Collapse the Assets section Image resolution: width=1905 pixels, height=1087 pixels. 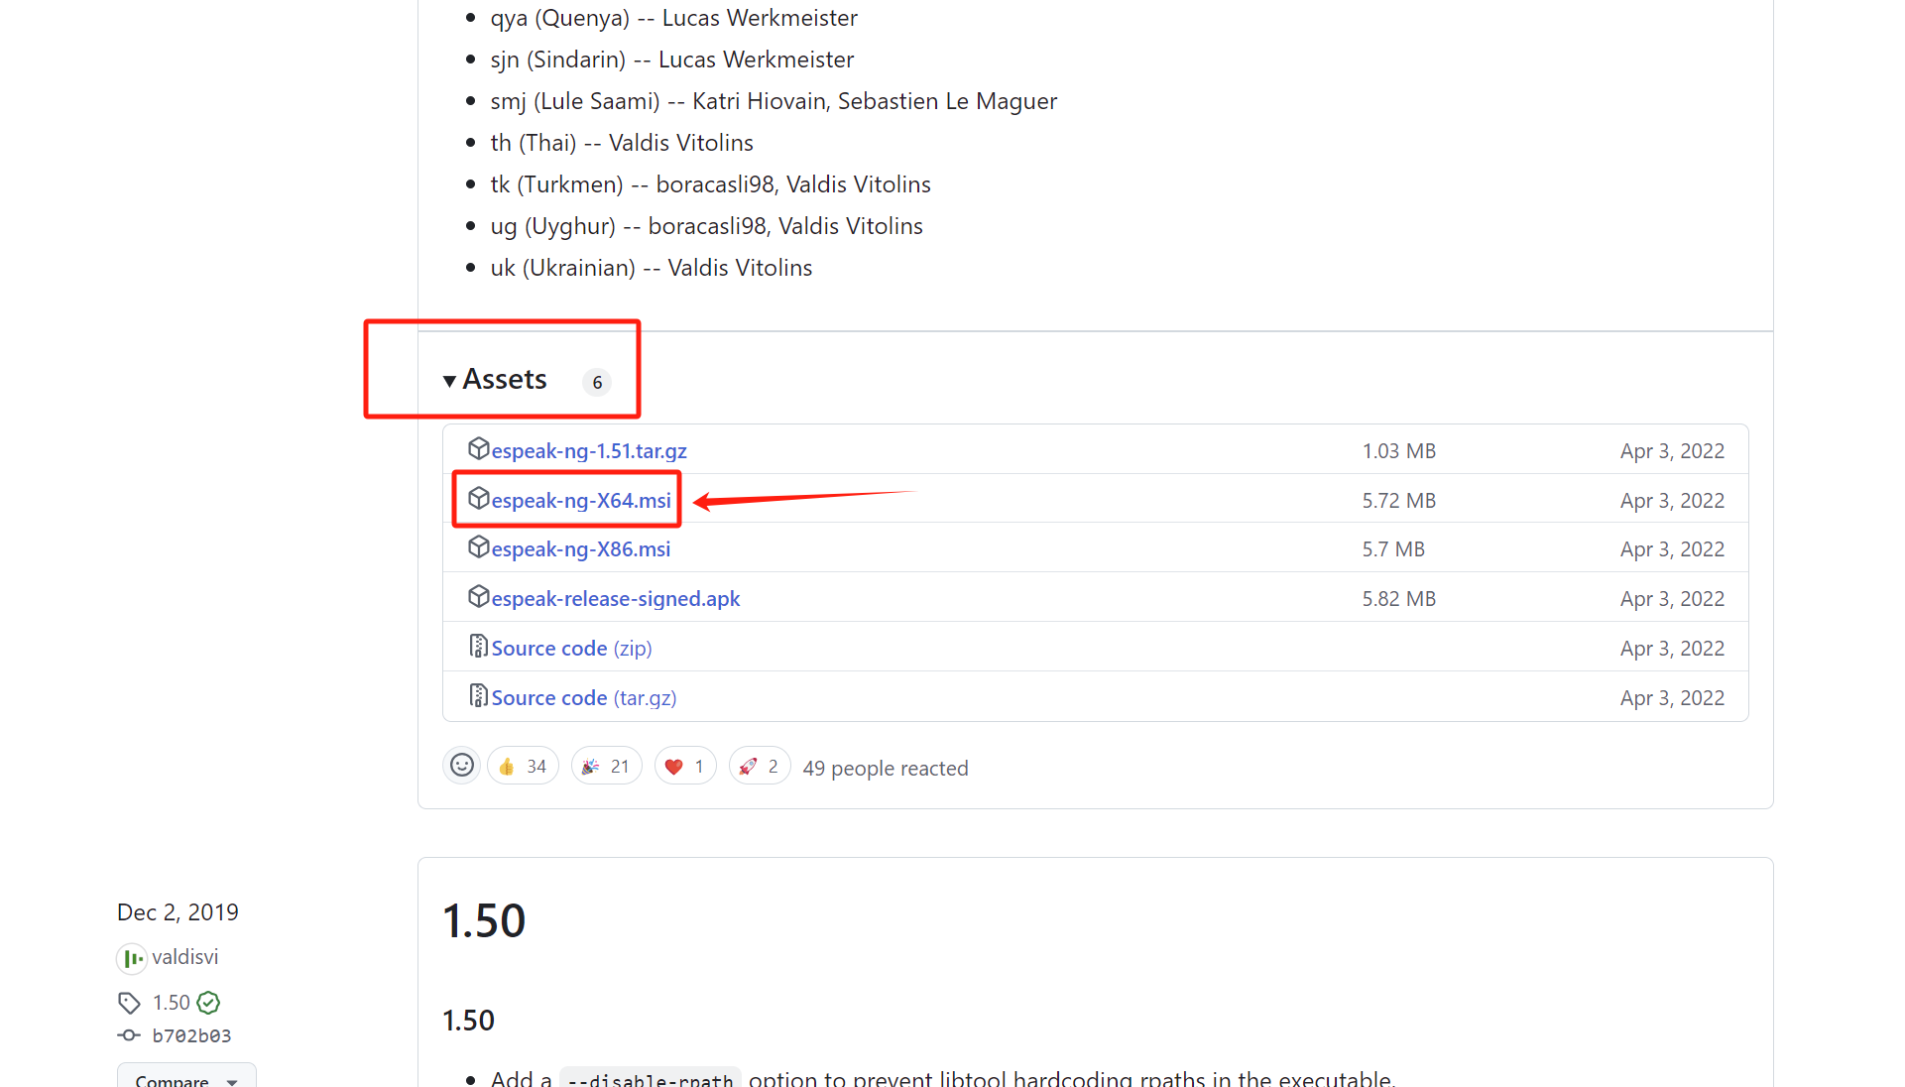tap(496, 380)
